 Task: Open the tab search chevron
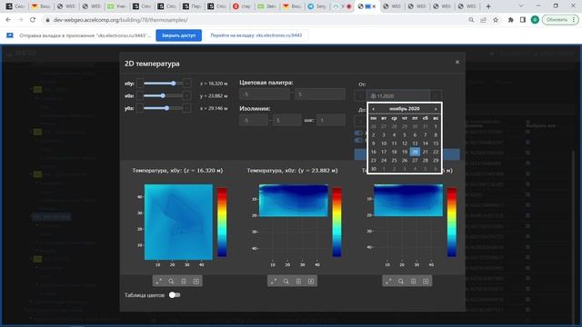click(521, 6)
